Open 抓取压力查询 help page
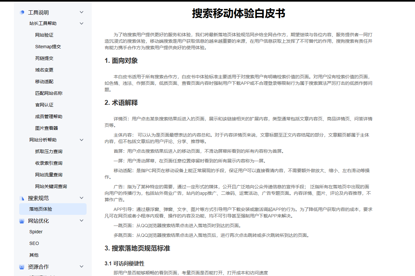Screen dimensions: 415x276 (x=49, y=151)
